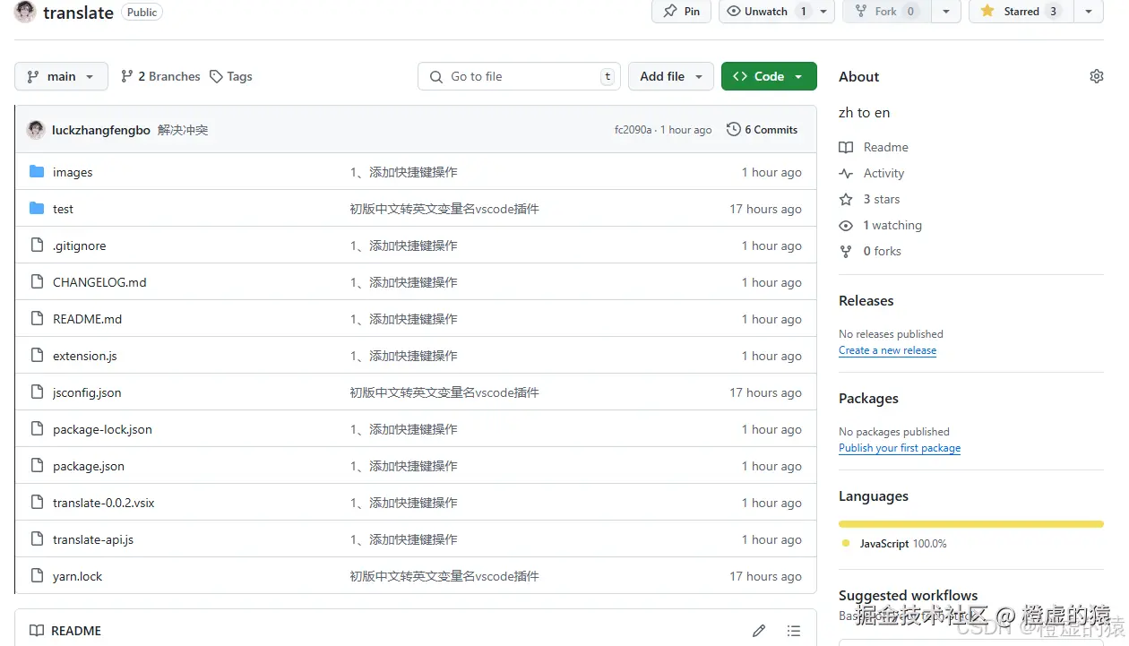
Task: Expand the Add file dropdown
Action: click(671, 76)
